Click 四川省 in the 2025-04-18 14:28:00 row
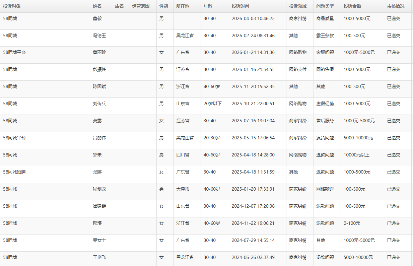Viewport: 413px width, 266px height. tap(183, 155)
